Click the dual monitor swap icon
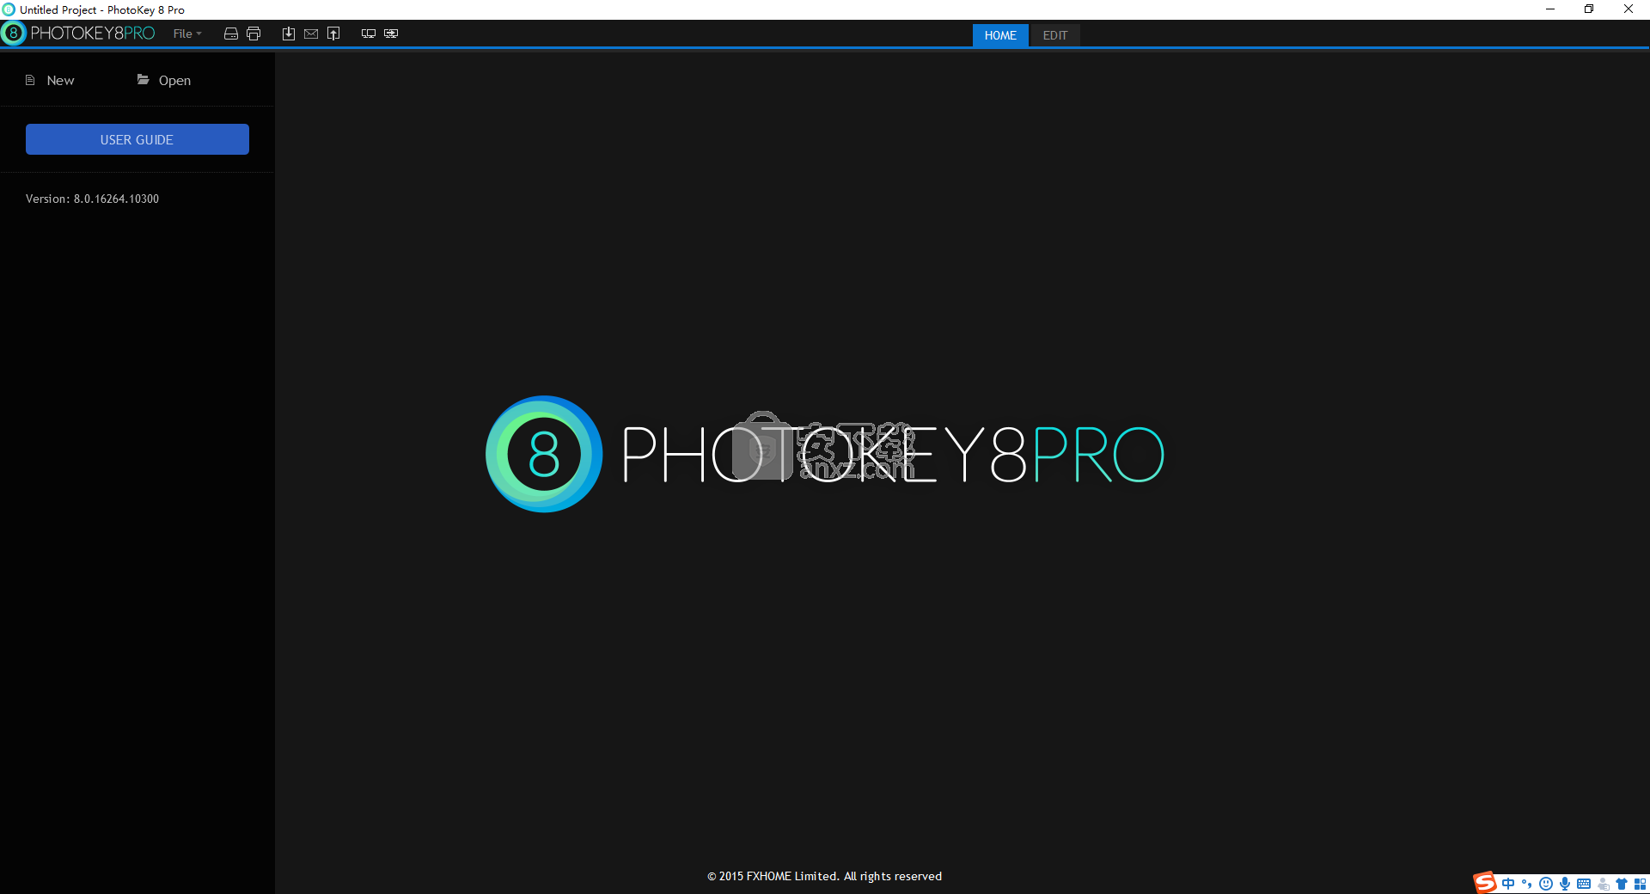This screenshot has height=894, width=1650. pos(391,34)
